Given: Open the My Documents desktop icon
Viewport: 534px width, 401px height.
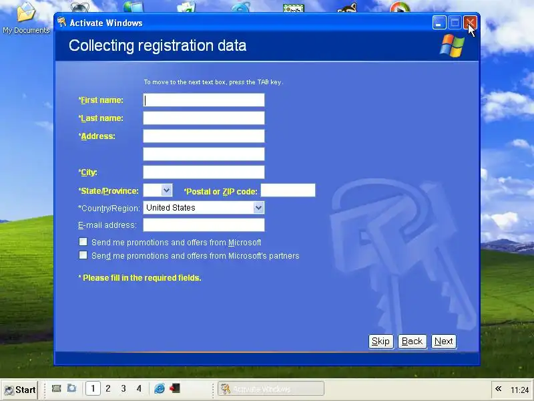Looking at the screenshot, I should tap(26, 18).
